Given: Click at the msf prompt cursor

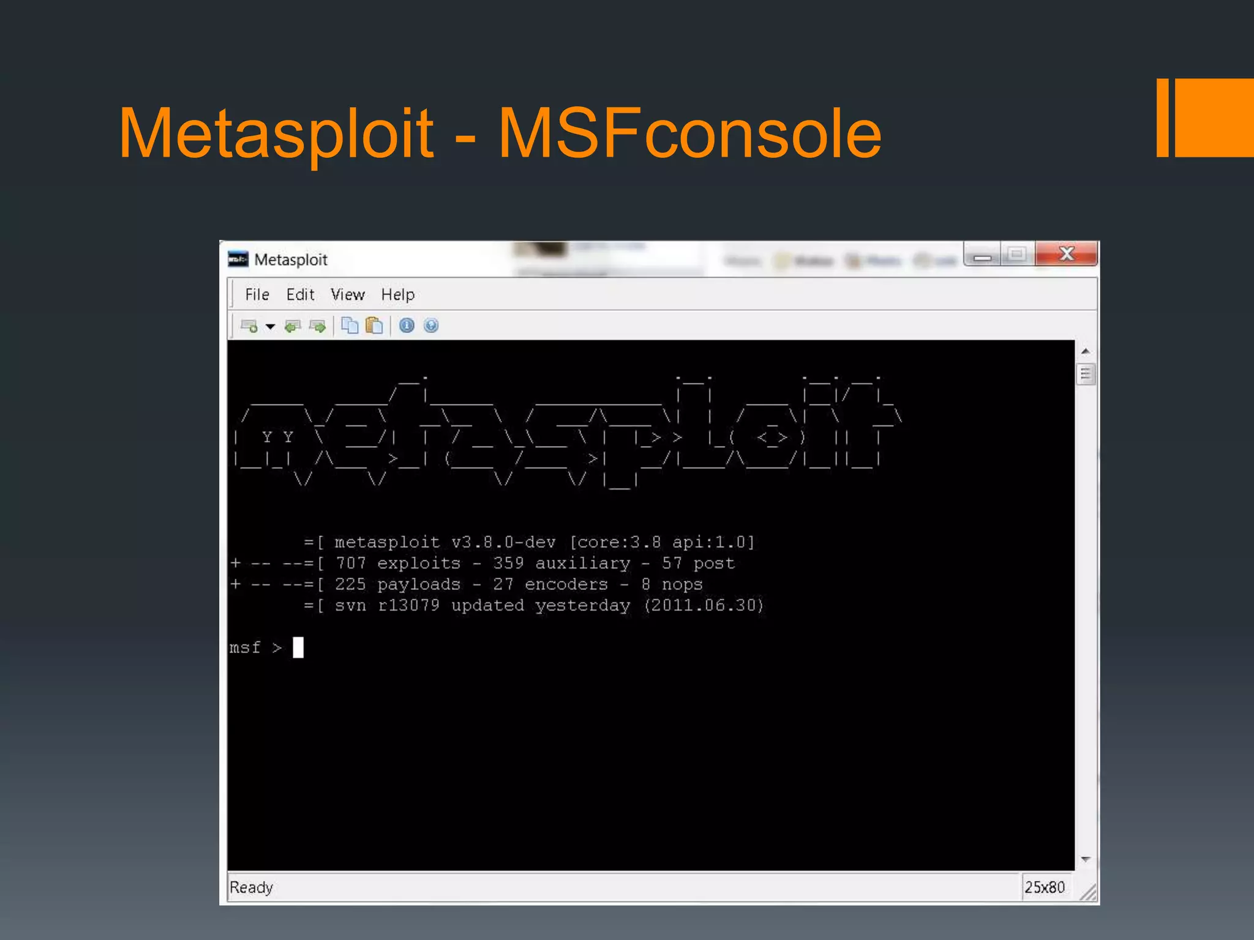Looking at the screenshot, I should click(298, 647).
